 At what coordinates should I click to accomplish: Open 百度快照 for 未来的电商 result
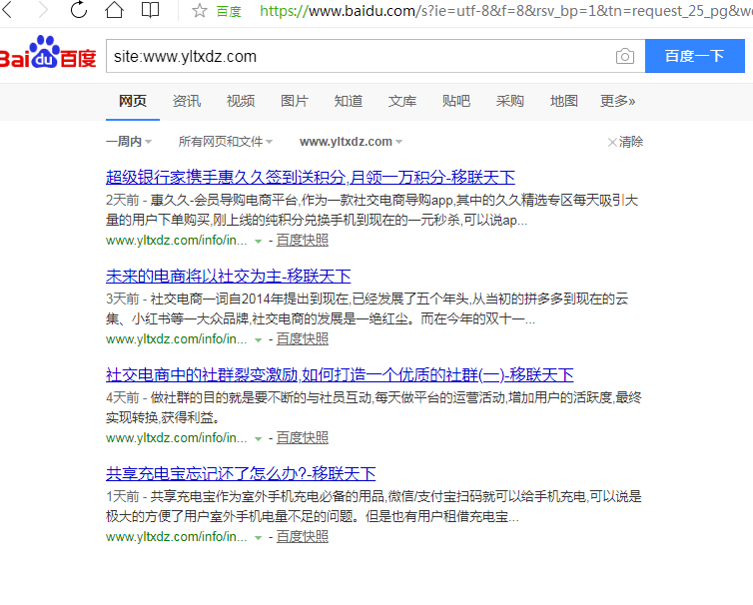302,339
